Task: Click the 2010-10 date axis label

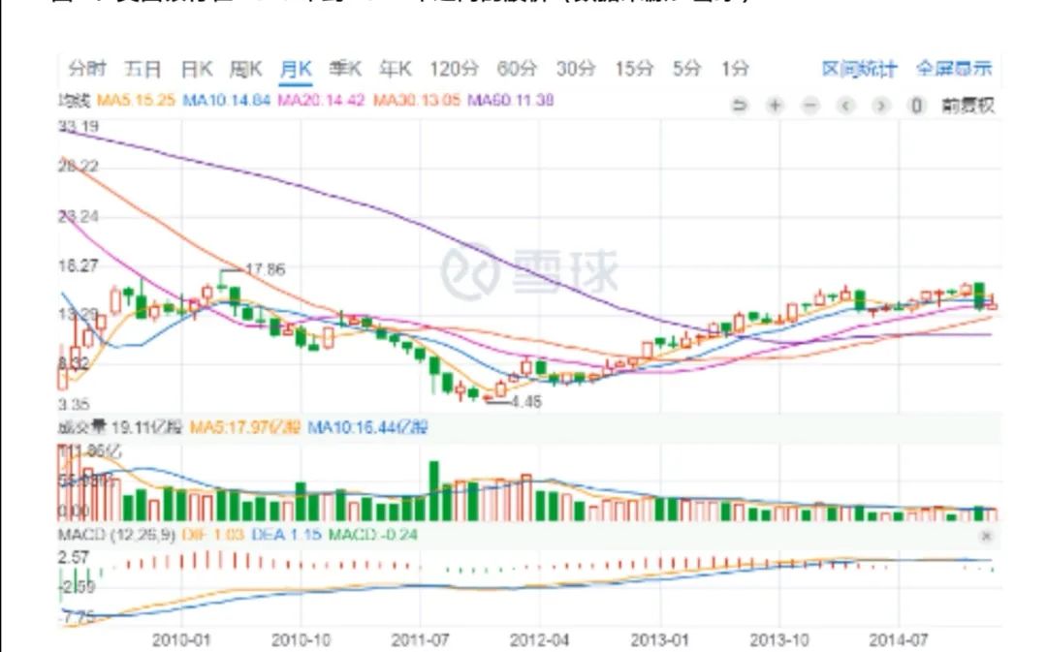Action: [x=301, y=640]
